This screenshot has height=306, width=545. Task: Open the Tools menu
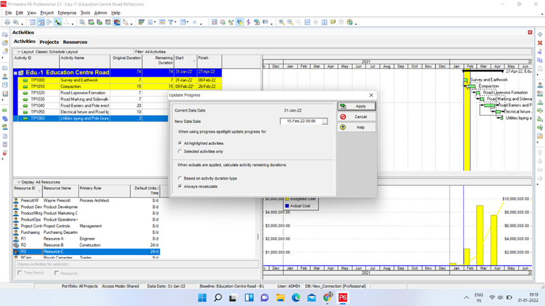[85, 12]
